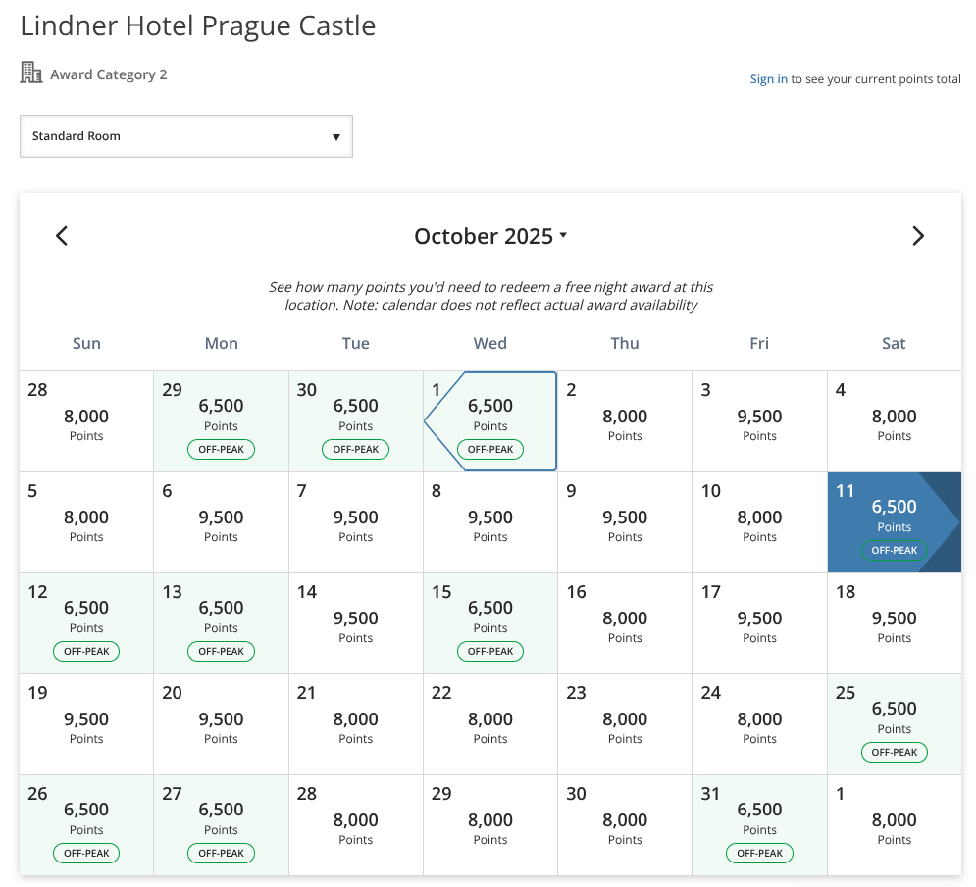The image size is (976, 887).
Task: Open the Standard Room dropdown
Action: [186, 136]
